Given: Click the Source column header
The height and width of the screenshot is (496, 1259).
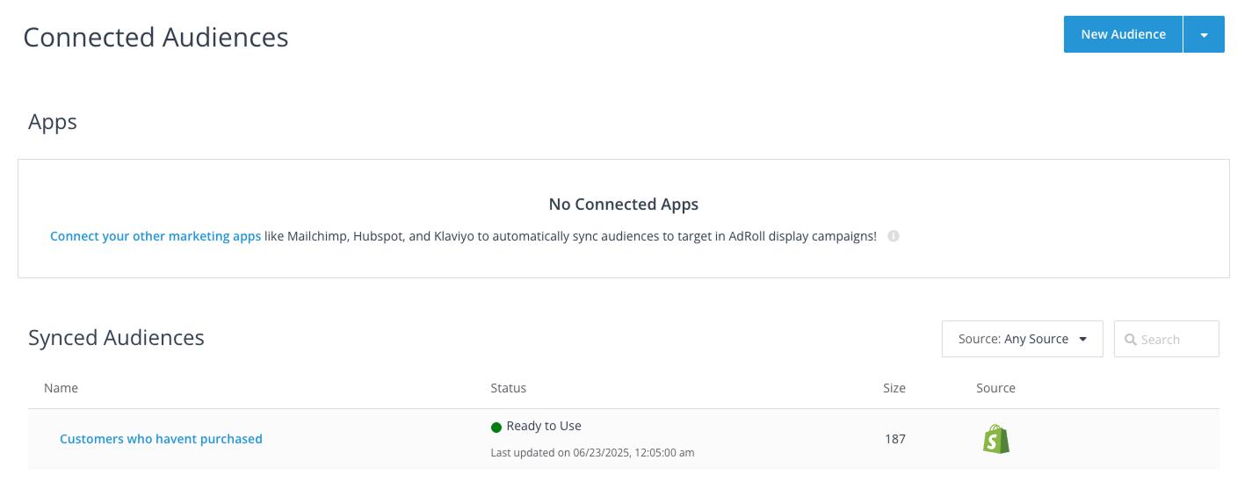Looking at the screenshot, I should [995, 388].
